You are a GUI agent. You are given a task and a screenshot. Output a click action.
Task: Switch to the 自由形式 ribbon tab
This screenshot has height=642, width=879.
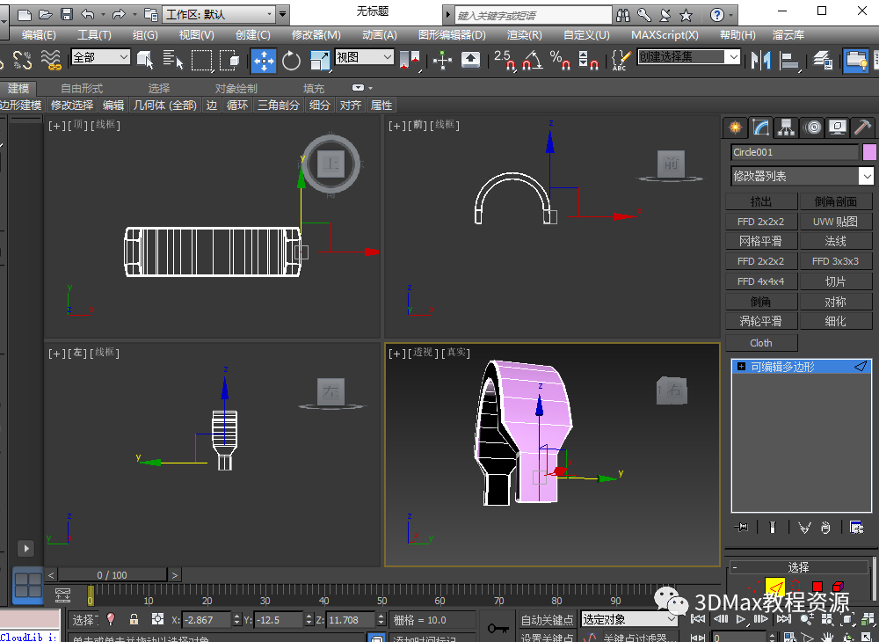[x=81, y=88]
